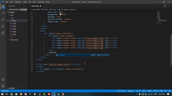
Task: Split the editor right
Action: (x=165, y=6)
